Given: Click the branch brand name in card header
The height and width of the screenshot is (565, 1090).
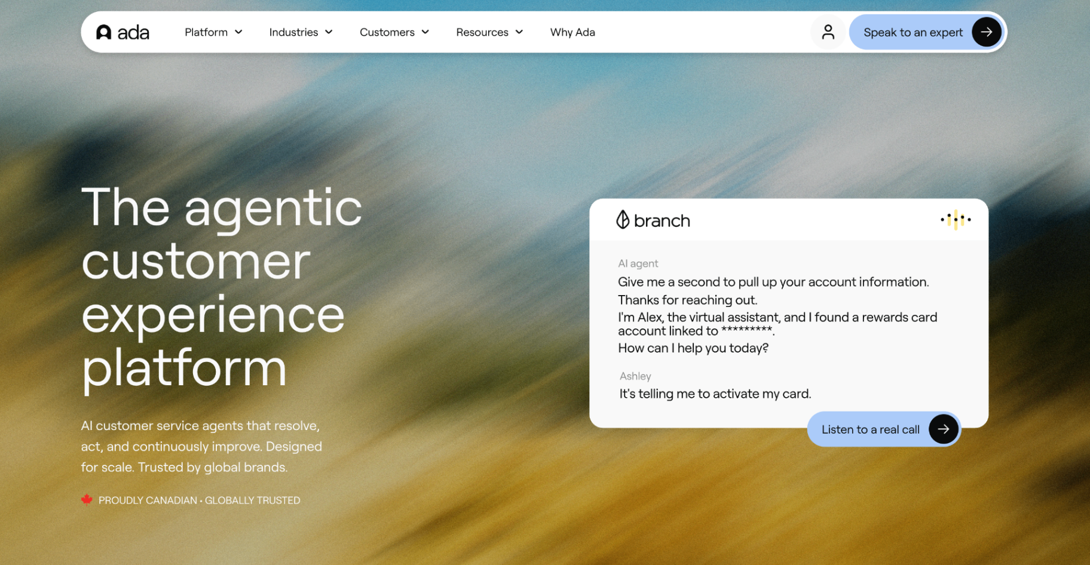Looking at the screenshot, I should pos(662,221).
